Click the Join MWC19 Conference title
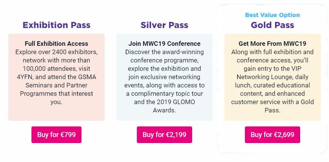The image size is (329, 162). point(164,44)
